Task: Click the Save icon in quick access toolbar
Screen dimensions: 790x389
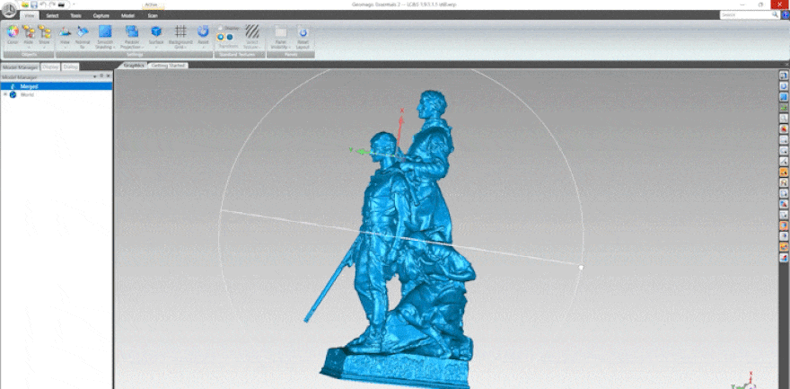Action: tap(34, 4)
